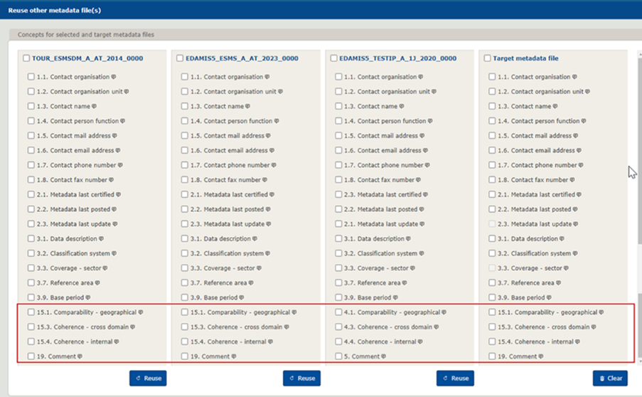
Task: Open comment icon of 1.6 Contact email address, Target metadata file
Action: click(x=579, y=150)
